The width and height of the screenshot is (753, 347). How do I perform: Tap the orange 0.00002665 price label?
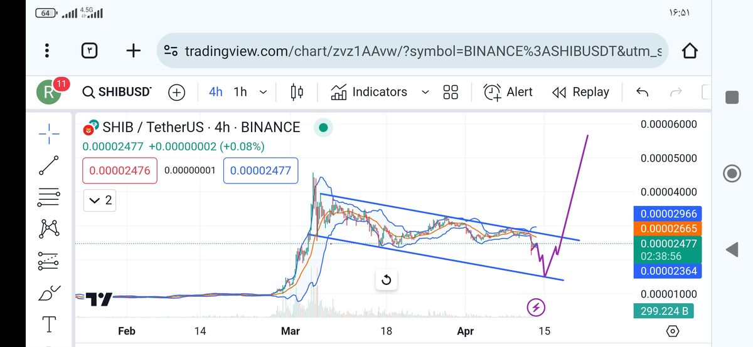(x=668, y=229)
